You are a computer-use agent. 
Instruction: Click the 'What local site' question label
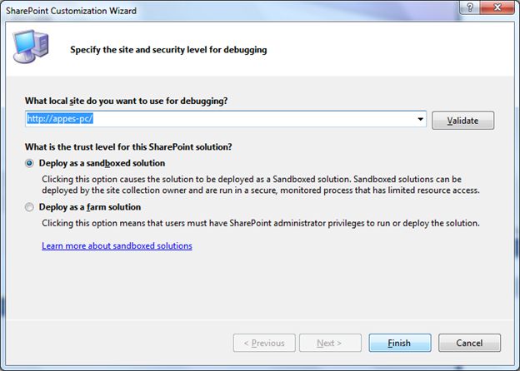coord(127,101)
